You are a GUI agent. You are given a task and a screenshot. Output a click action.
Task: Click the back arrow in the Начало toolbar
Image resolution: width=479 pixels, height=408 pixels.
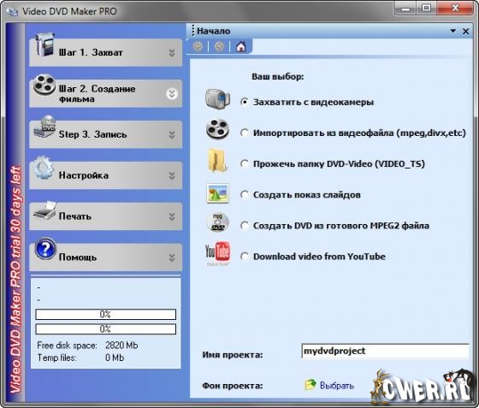(x=198, y=47)
